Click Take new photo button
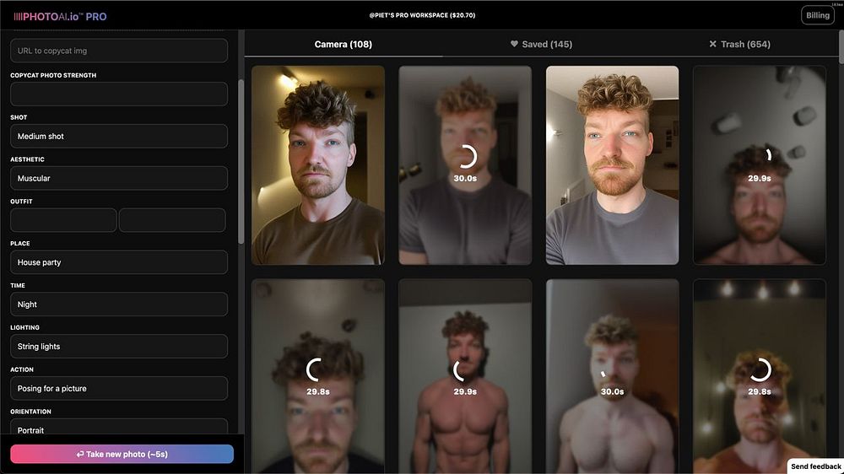 (122, 454)
